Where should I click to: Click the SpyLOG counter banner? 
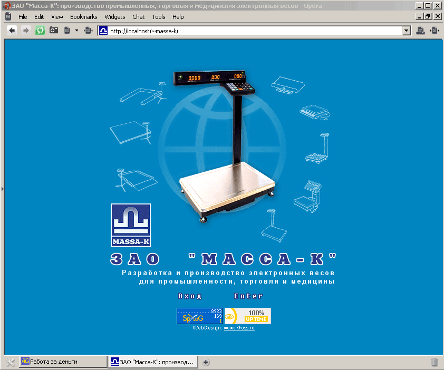[200, 316]
